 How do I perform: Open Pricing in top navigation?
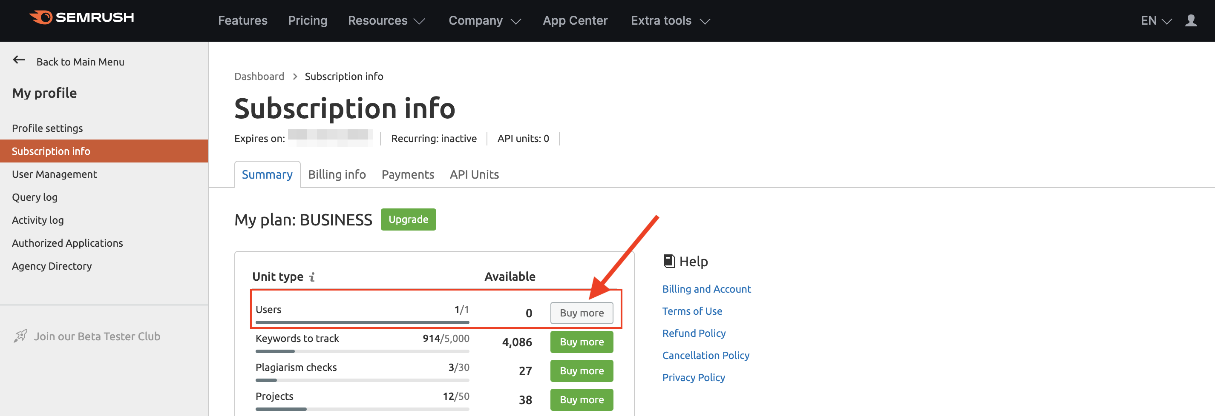(x=308, y=21)
